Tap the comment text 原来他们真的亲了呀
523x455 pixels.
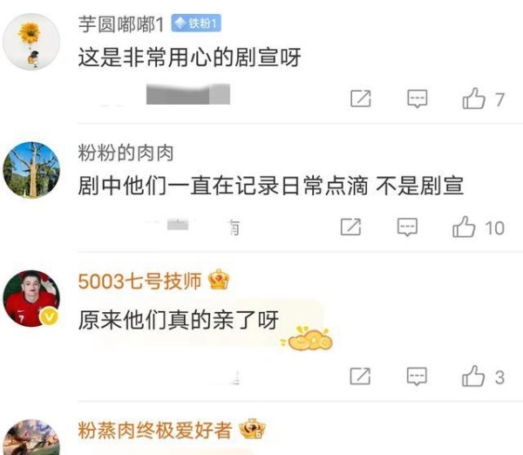179,320
